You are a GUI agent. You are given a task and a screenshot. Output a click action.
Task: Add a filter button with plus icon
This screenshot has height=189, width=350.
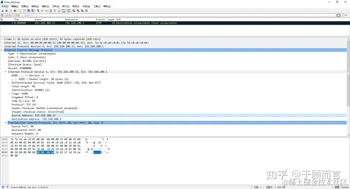tap(346, 15)
